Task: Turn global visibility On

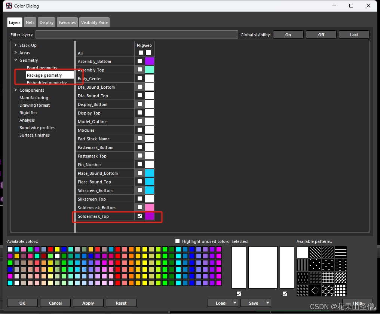Action: click(x=288, y=35)
